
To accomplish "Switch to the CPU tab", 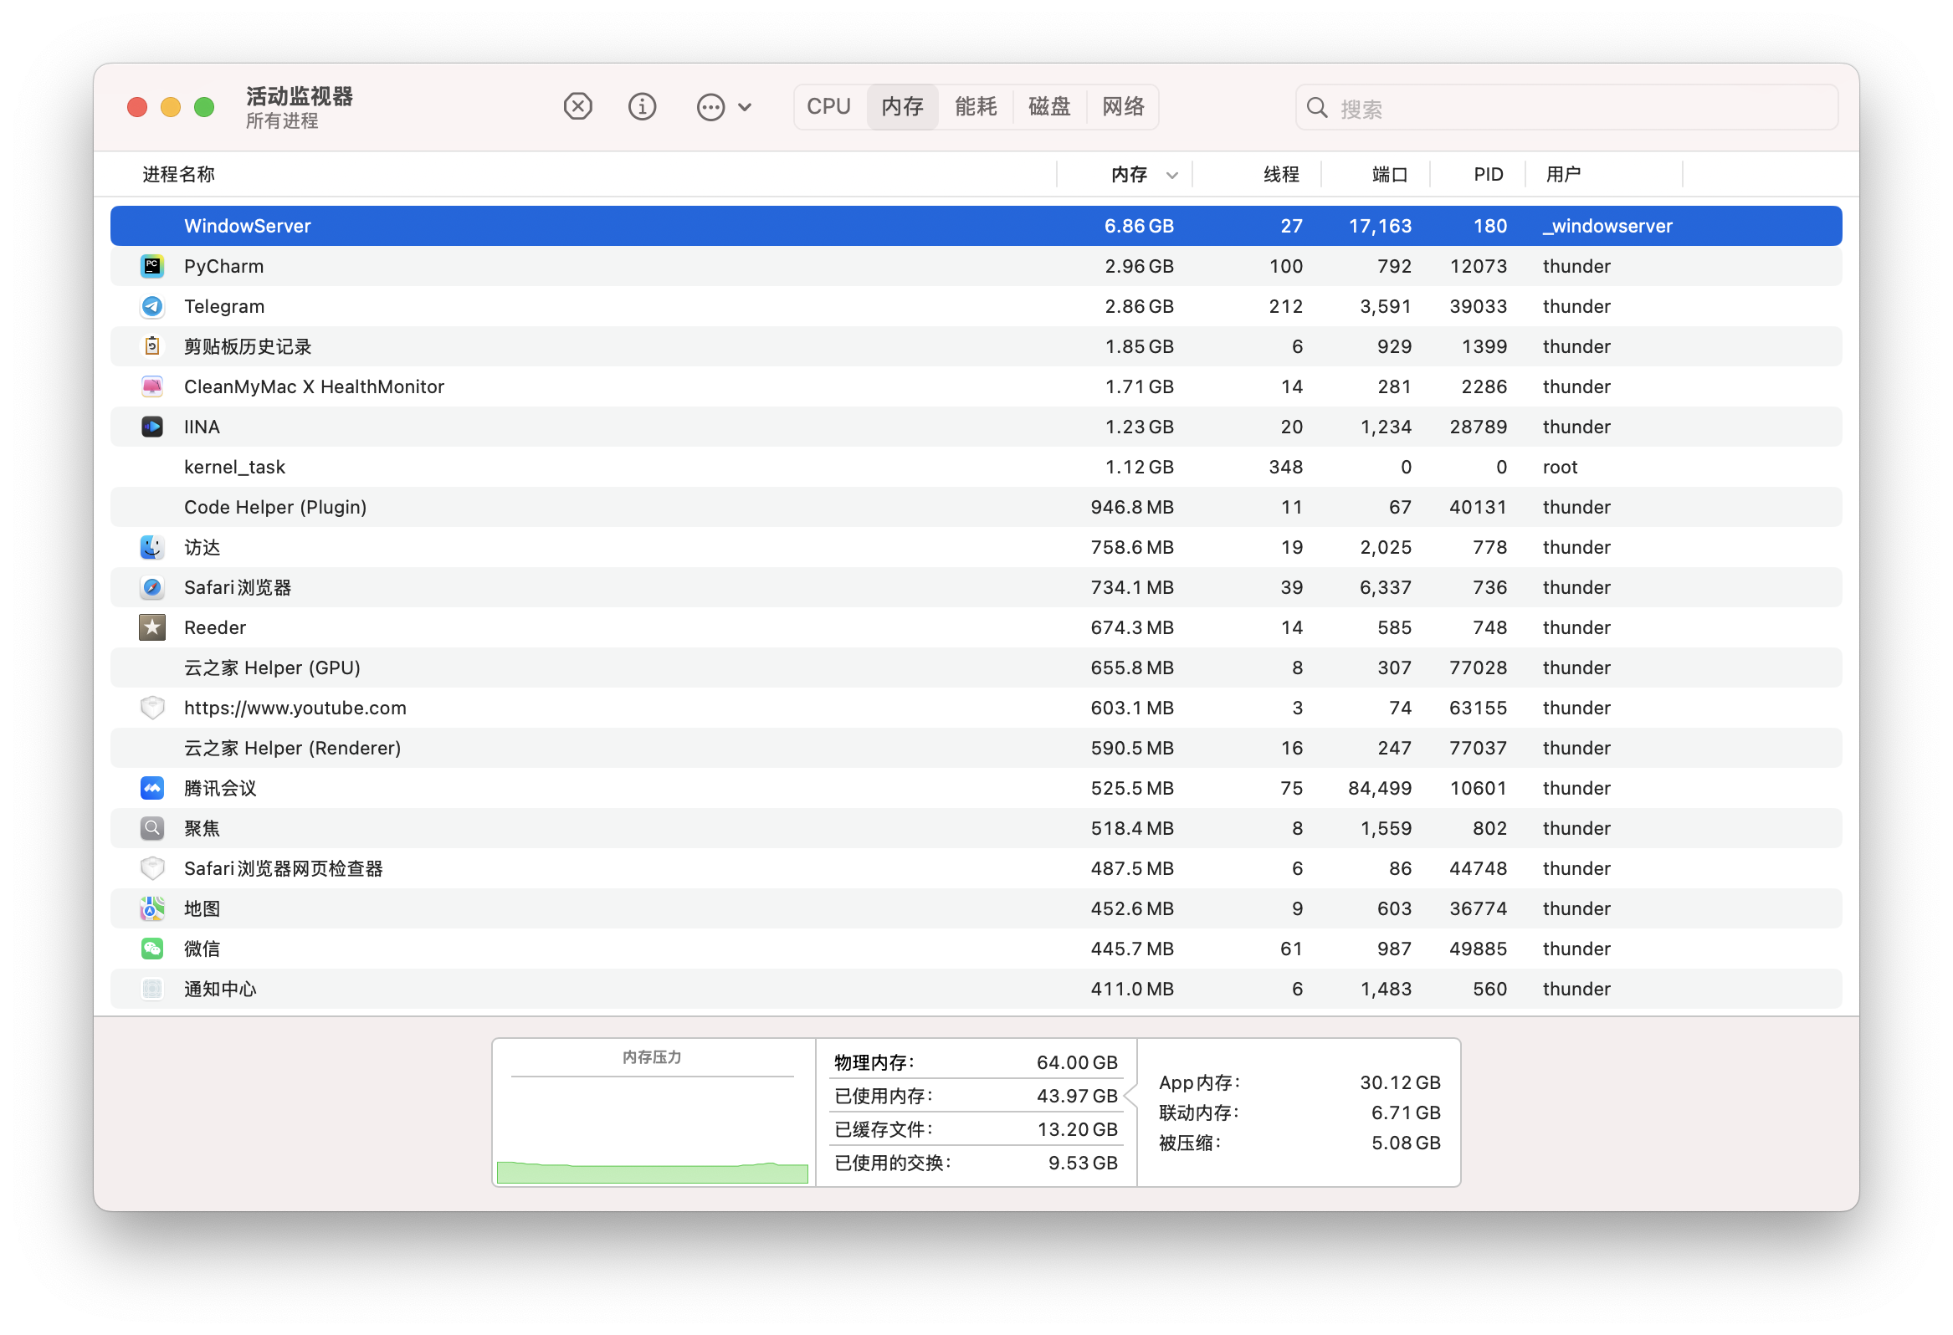I will [x=828, y=107].
